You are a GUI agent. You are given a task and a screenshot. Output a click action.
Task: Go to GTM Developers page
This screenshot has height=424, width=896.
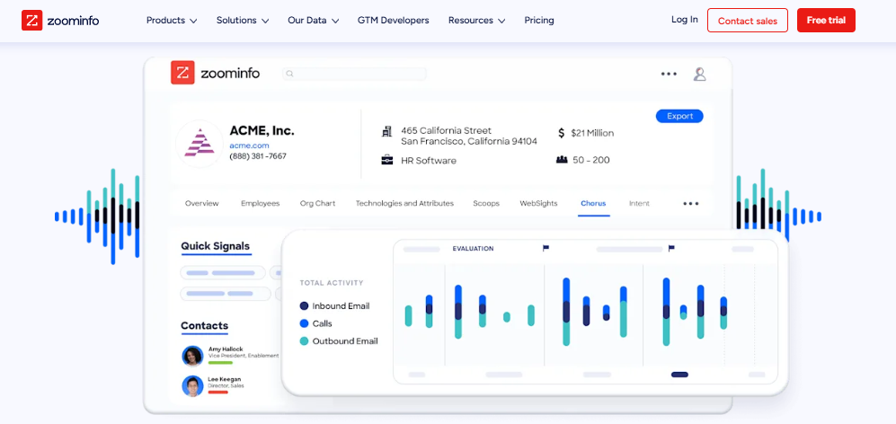click(x=393, y=21)
